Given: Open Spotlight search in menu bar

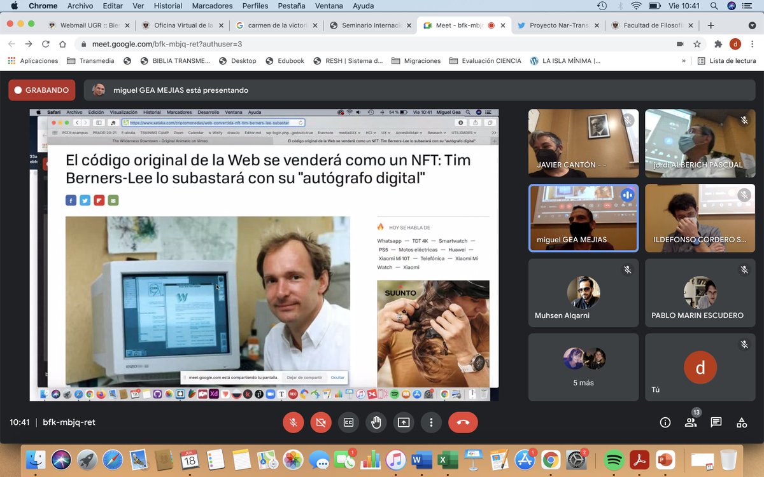Looking at the screenshot, I should click(713, 6).
